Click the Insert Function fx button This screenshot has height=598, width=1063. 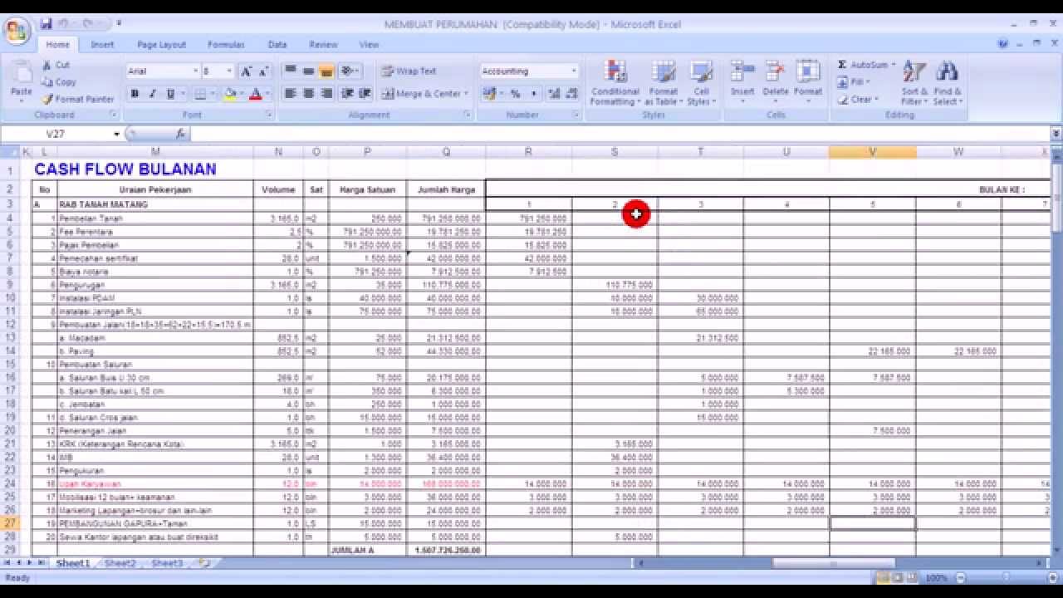[181, 134]
